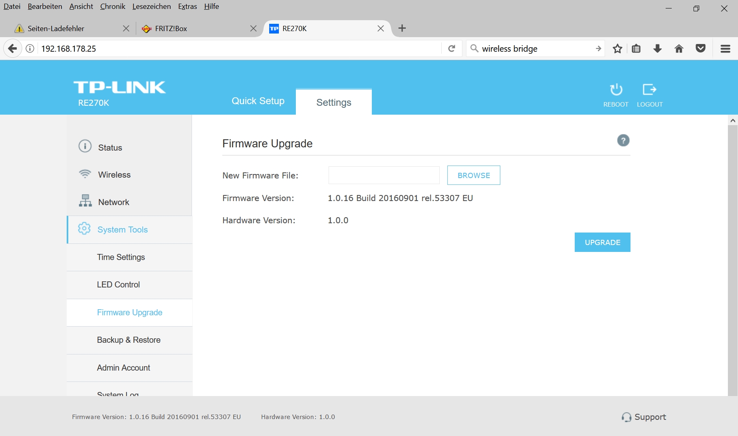Close the FRITZ!Box tab
The height and width of the screenshot is (436, 738).
[253, 29]
